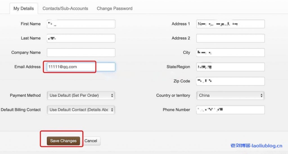The height and width of the screenshot is (154, 288).
Task: Open the Country or territory dropdown
Action: (230, 95)
